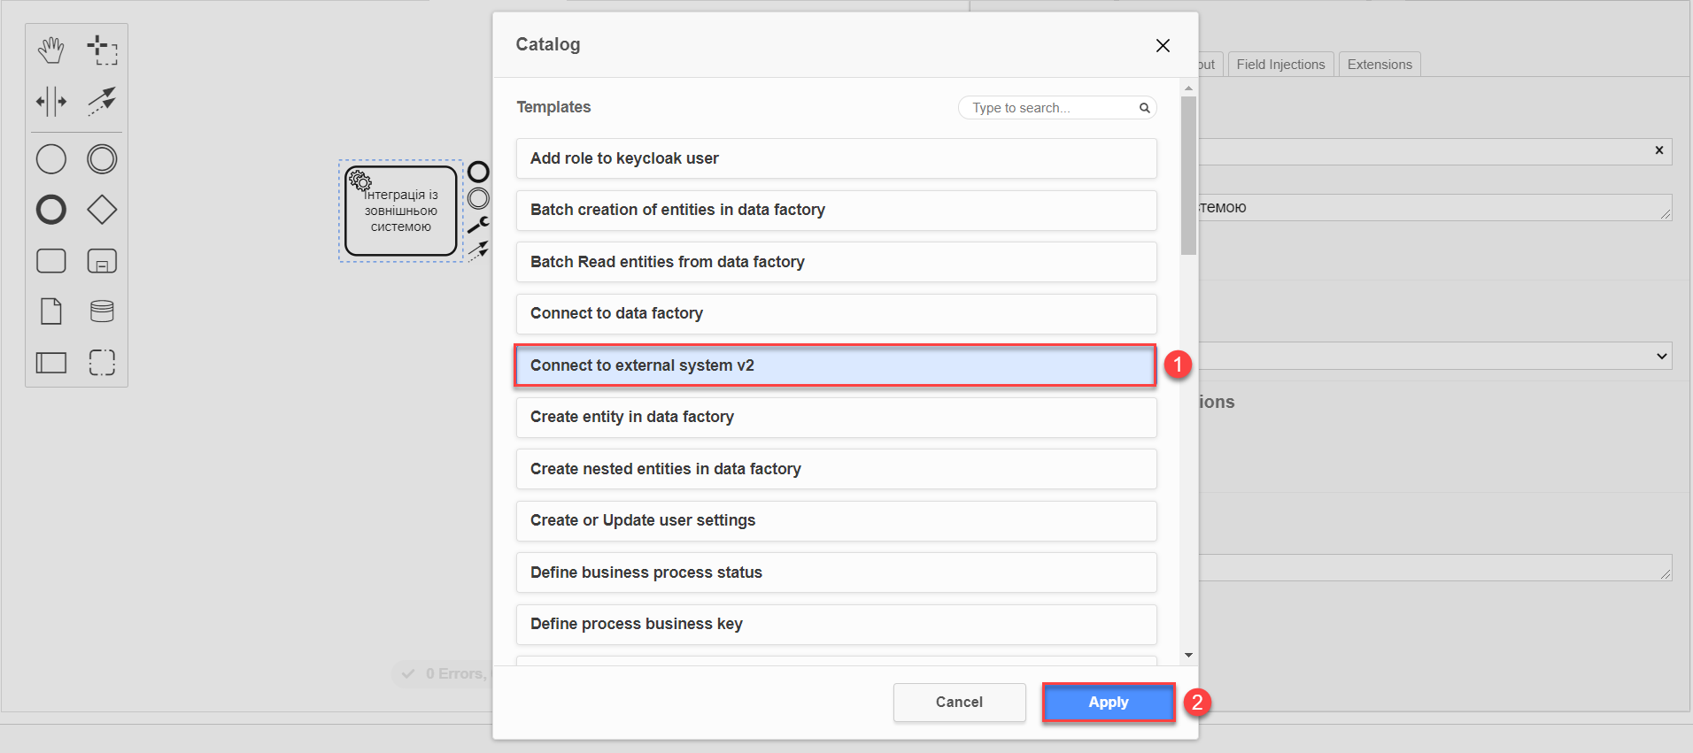This screenshot has width=1693, height=753.
Task: Cancel the Catalog dialog
Action: click(959, 703)
